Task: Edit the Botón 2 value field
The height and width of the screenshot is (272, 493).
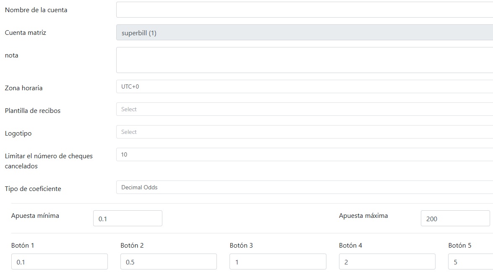Action: [x=169, y=262]
